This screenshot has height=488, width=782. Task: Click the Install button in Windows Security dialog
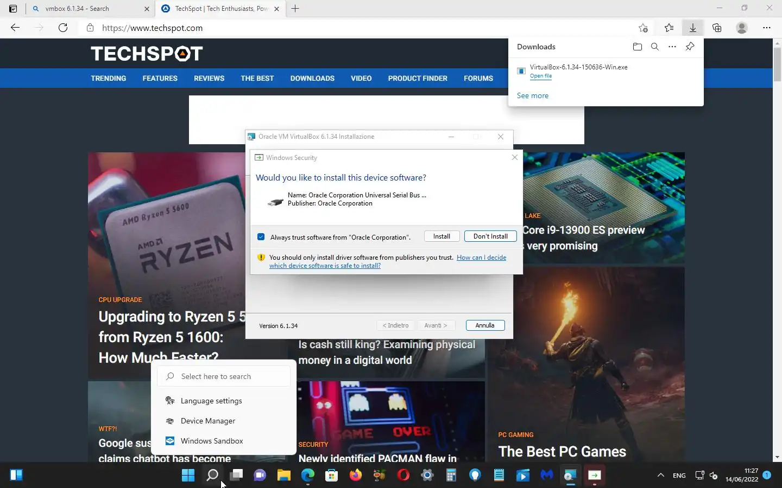coord(442,236)
